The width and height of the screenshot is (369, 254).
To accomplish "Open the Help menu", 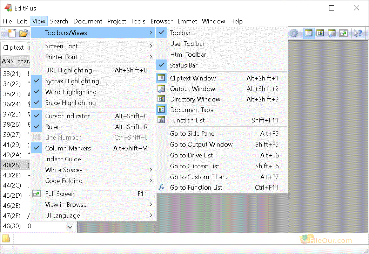I will 236,21.
